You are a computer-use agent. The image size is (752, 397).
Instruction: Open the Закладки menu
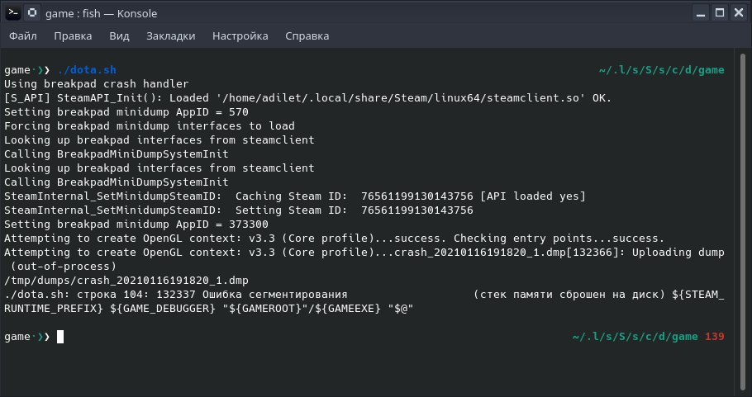(171, 36)
